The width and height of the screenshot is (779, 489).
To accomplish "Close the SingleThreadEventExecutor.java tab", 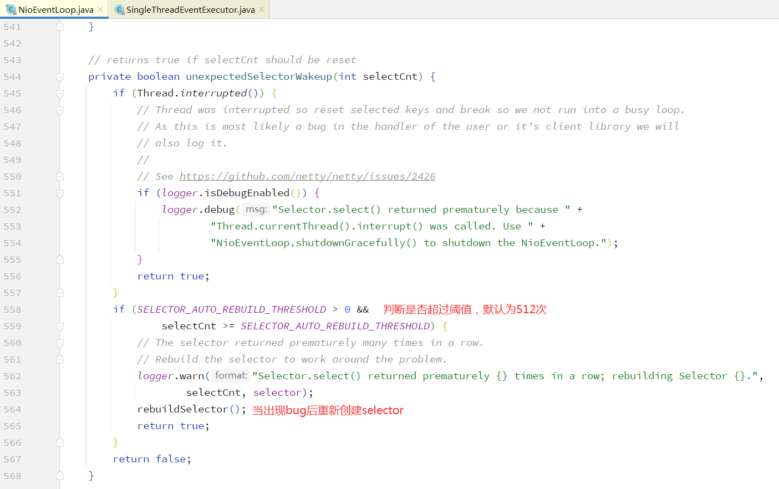I will [x=262, y=9].
